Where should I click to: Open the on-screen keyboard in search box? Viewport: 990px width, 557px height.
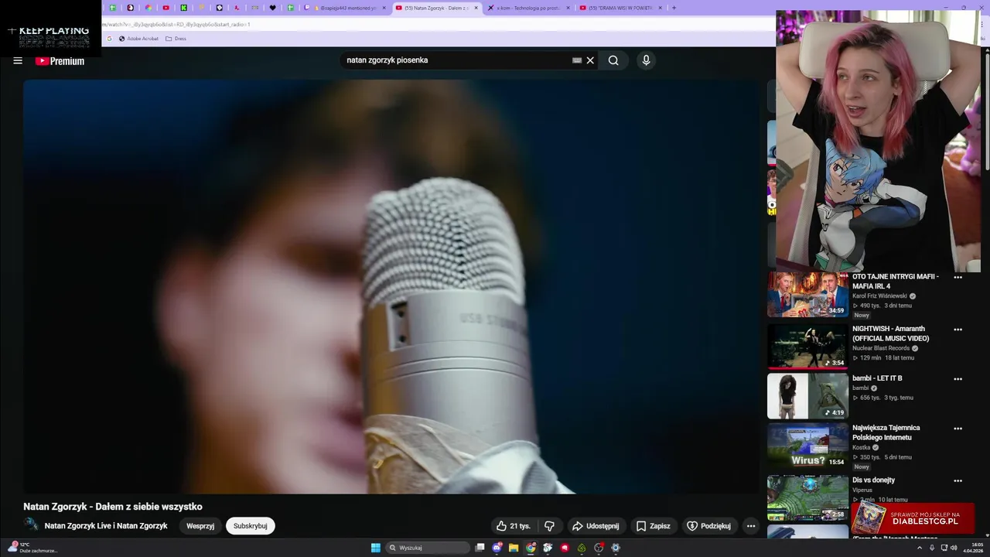point(577,60)
